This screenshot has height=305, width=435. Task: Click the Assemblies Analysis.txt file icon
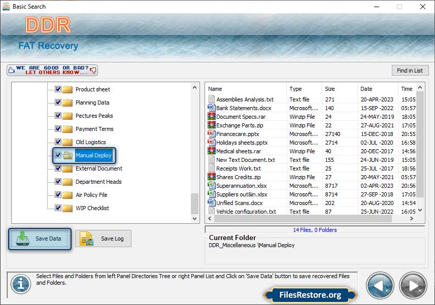coord(212,99)
